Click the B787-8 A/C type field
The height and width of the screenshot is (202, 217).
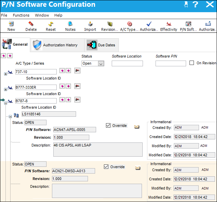pyautogui.click(x=36, y=101)
